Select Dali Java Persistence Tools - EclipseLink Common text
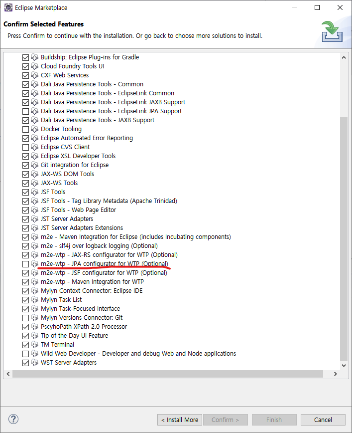352x433 pixels. click(108, 93)
